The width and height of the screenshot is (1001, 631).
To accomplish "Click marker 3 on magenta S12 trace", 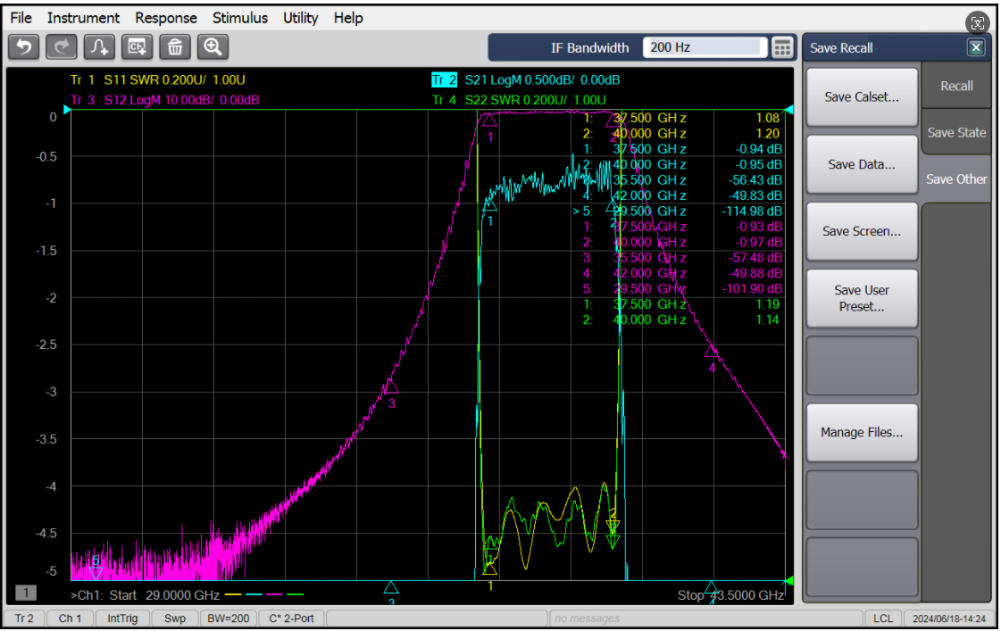I will [391, 386].
